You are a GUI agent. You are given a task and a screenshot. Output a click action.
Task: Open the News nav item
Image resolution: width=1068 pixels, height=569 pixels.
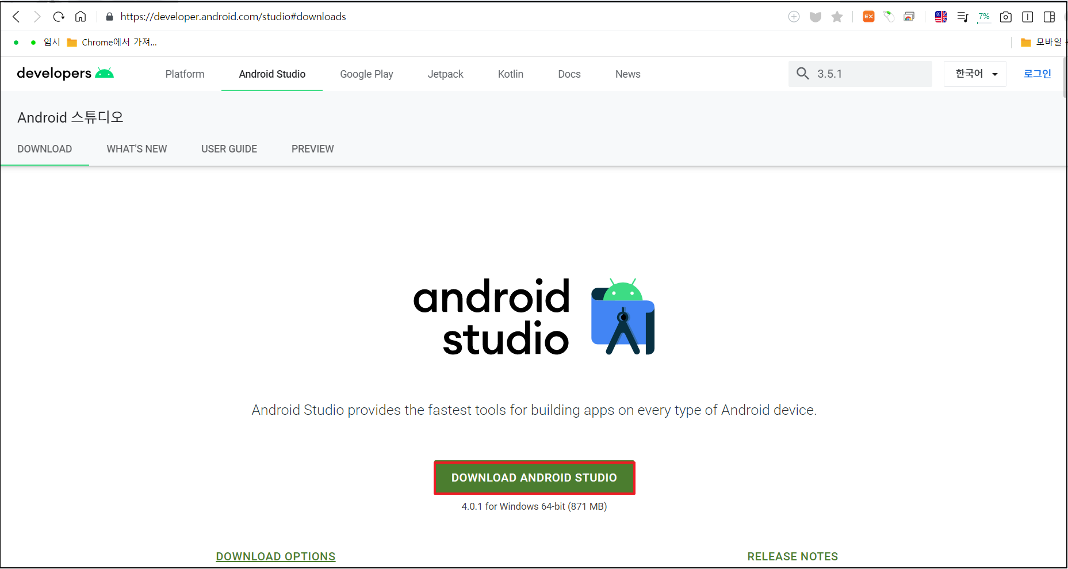(628, 74)
